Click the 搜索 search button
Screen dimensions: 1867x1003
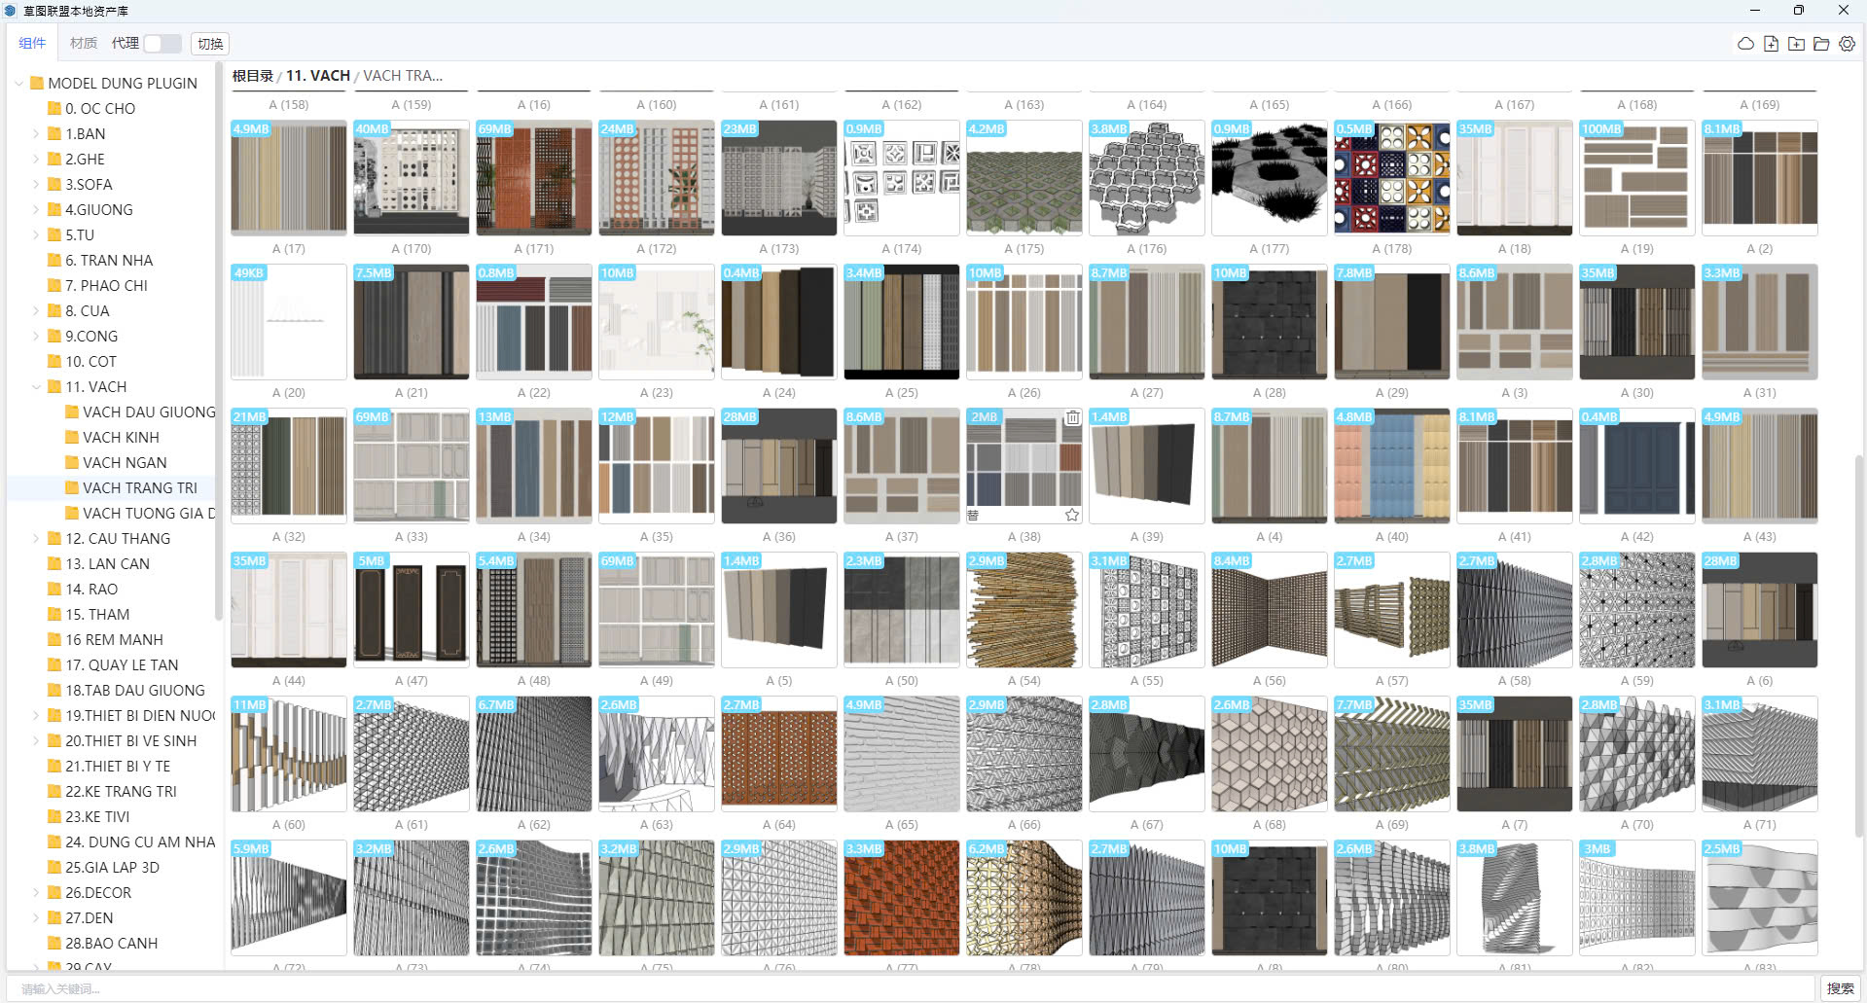(x=1840, y=988)
